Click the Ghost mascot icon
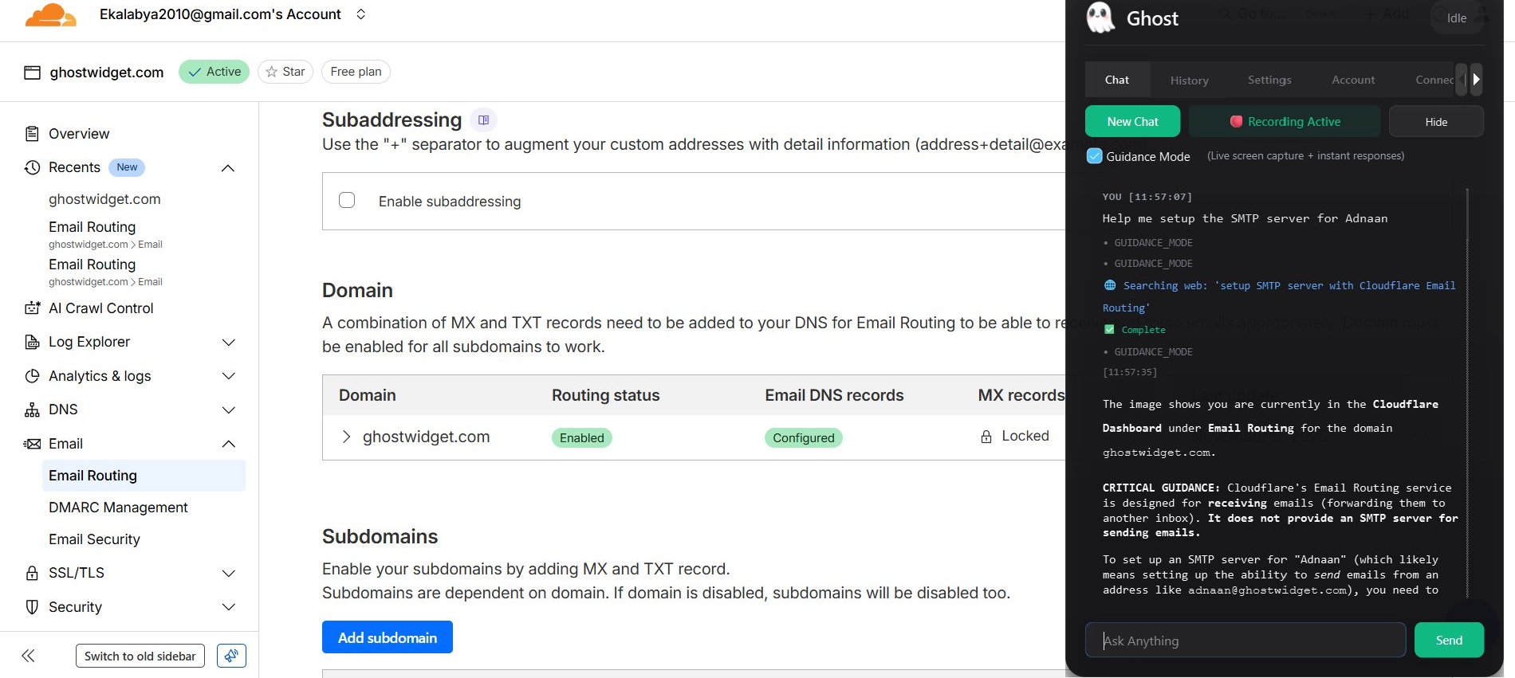1515x678 pixels. point(1100,18)
